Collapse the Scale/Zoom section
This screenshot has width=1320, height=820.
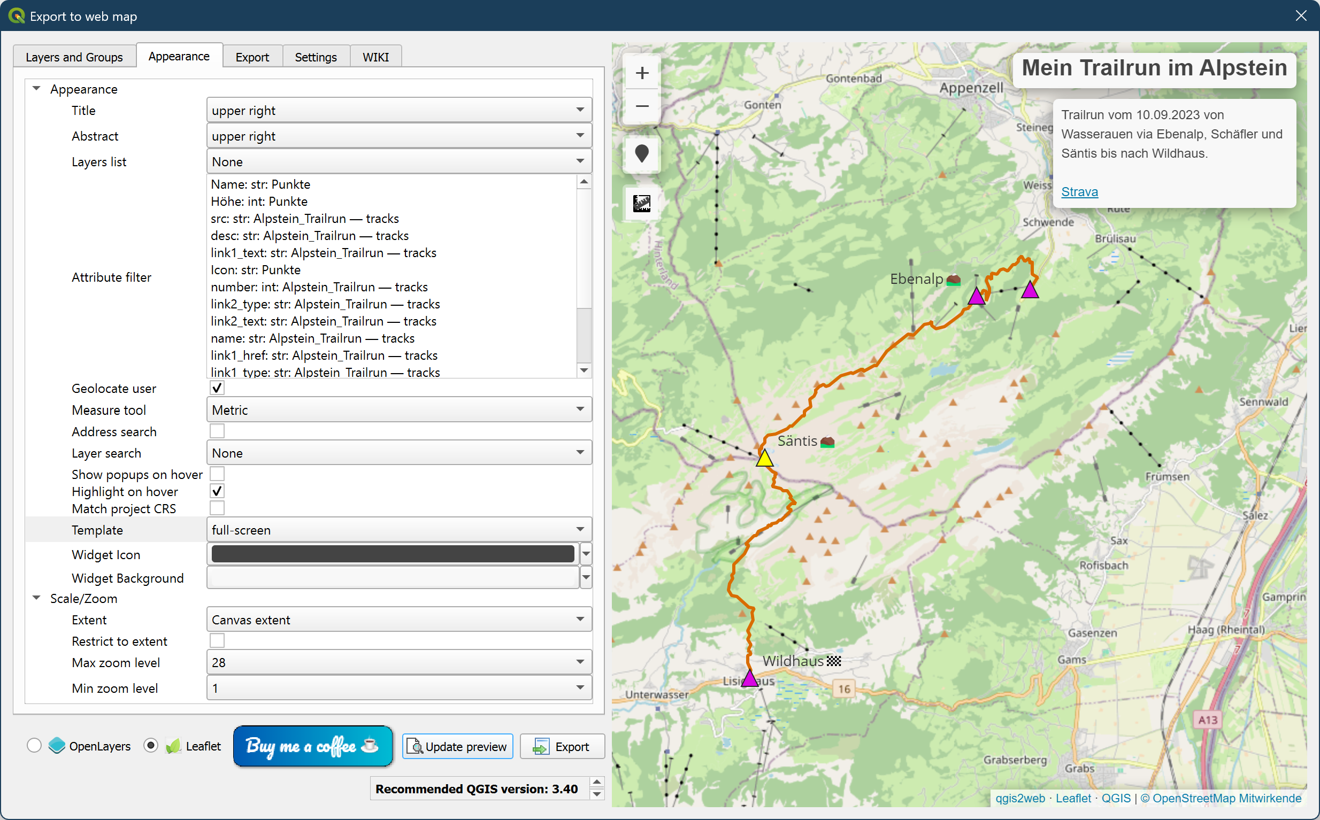point(37,598)
